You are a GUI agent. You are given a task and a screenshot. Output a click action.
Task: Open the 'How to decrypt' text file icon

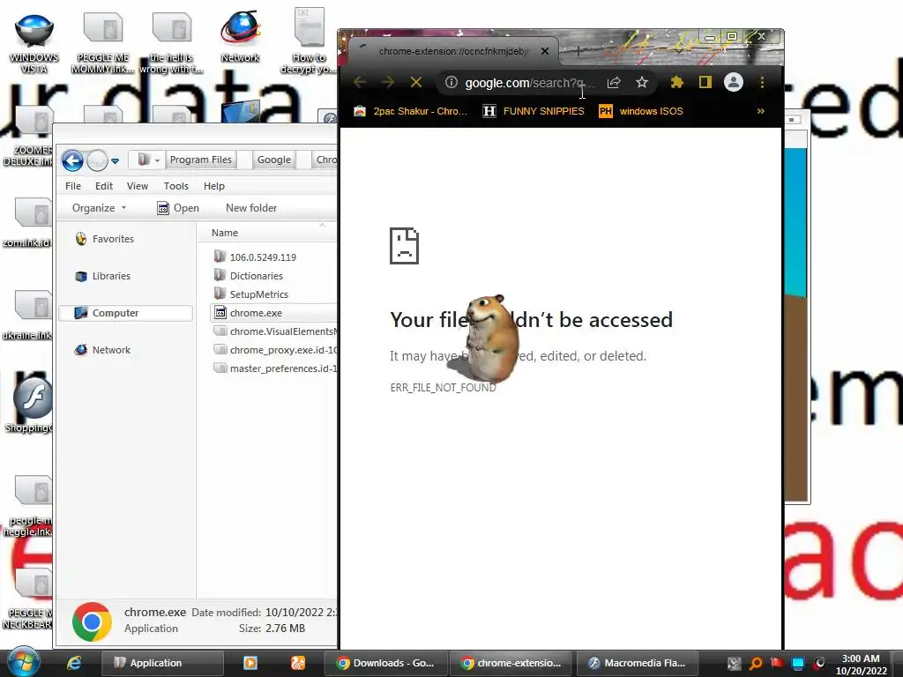point(310,41)
